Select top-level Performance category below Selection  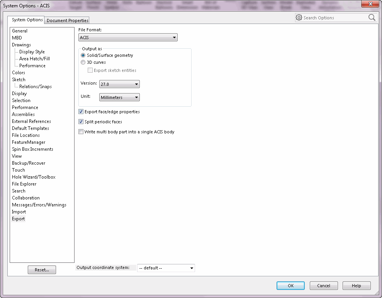pyautogui.click(x=25, y=107)
